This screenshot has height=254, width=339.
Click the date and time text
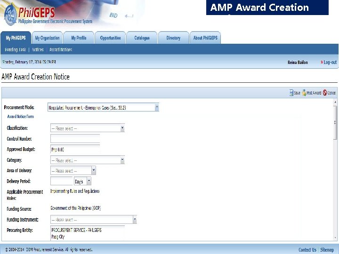click(x=29, y=62)
